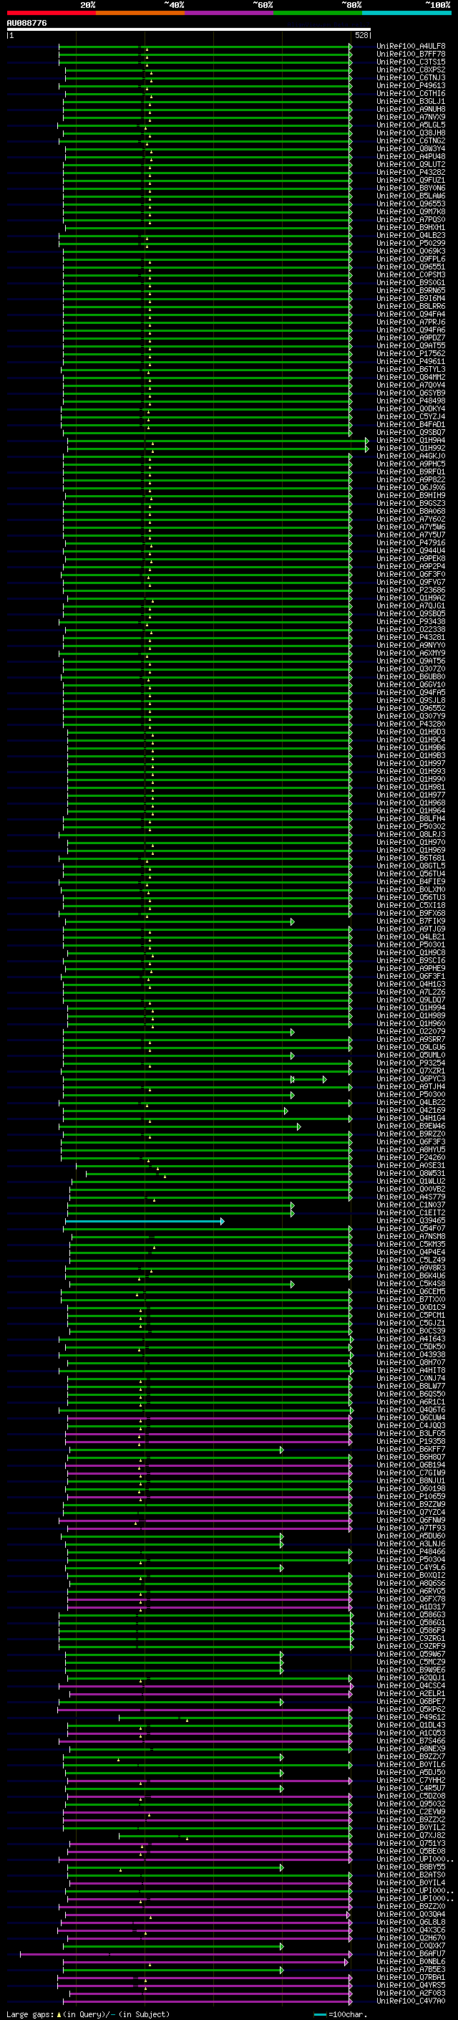This screenshot has height=2020, width=458.
Task: Select hit label UniRef100_A4PU48
Action: point(410,157)
